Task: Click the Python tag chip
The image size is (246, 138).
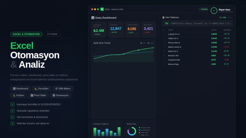Action: point(18,95)
